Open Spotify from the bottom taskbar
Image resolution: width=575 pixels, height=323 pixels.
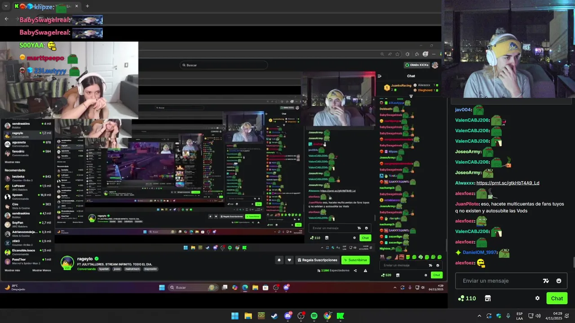point(314,316)
